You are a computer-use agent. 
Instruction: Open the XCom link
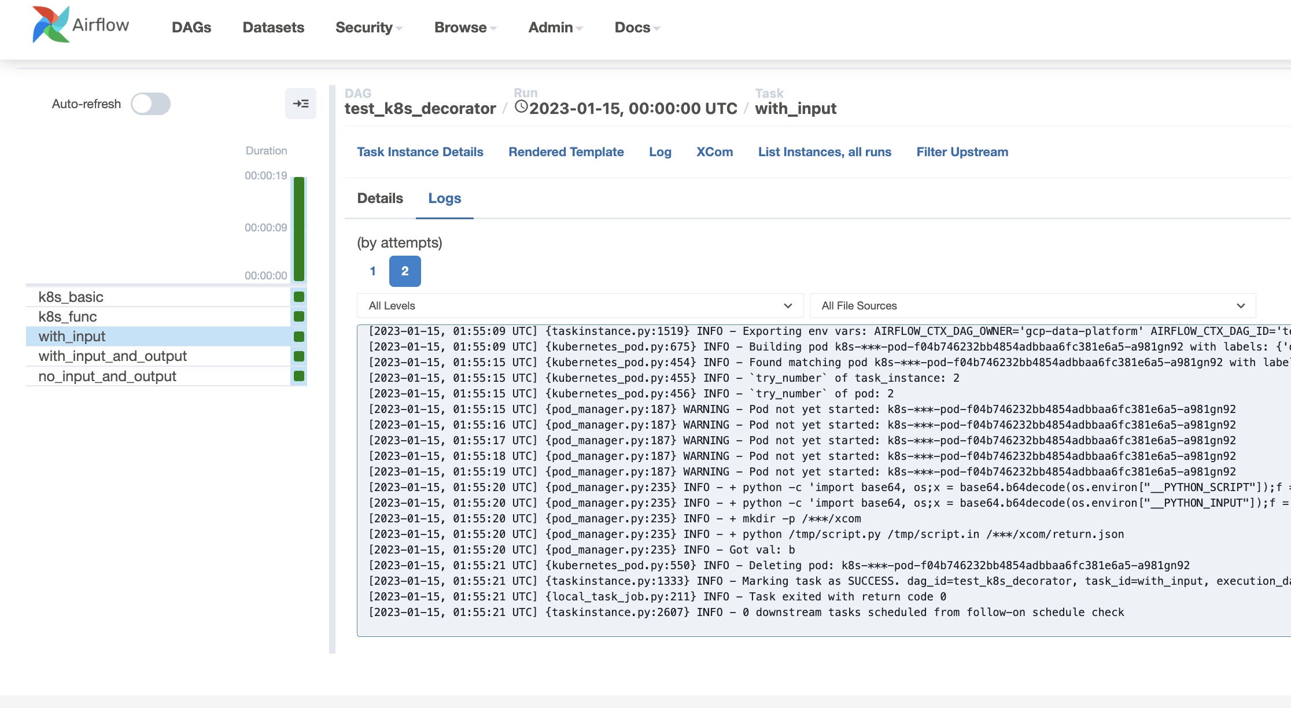pos(714,152)
